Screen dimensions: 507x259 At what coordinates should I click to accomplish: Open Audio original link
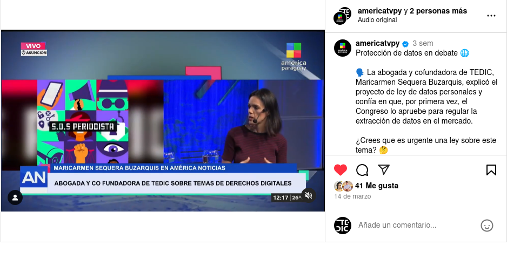pyautogui.click(x=377, y=20)
